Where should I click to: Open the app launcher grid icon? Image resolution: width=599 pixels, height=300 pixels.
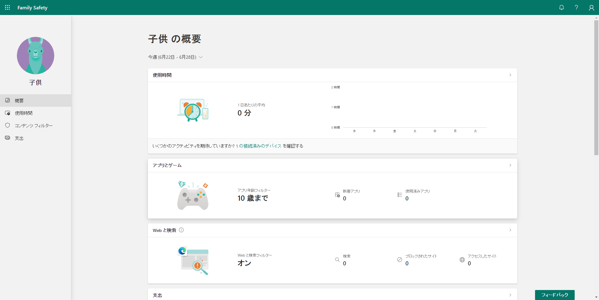7,7
